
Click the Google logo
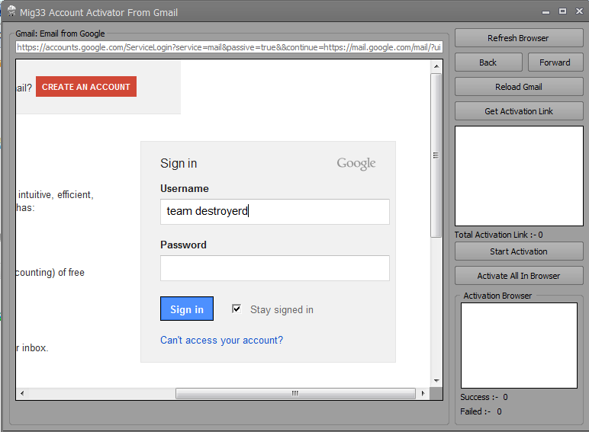pos(356,164)
